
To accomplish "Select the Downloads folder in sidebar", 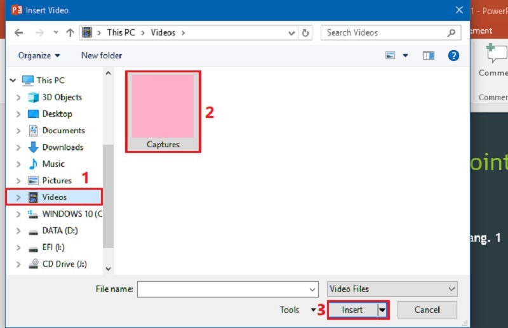I will pos(62,147).
